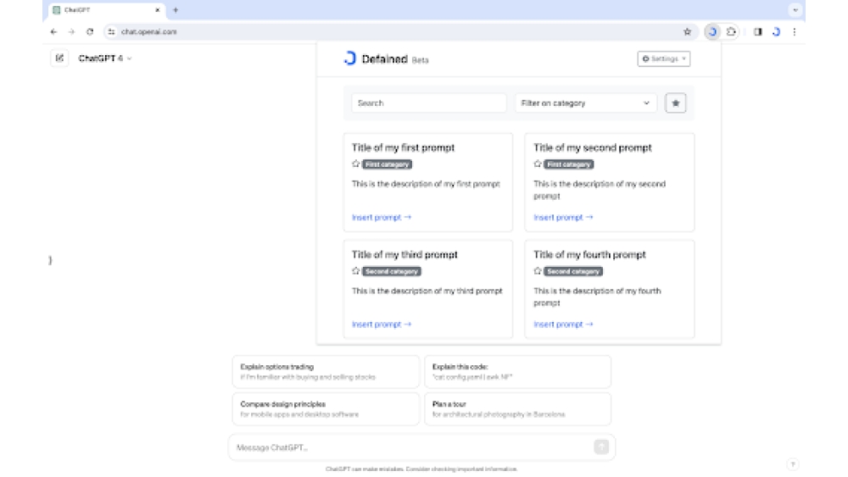Click the Title of my third prompt heading
This screenshot has height=477, width=848.
click(404, 254)
